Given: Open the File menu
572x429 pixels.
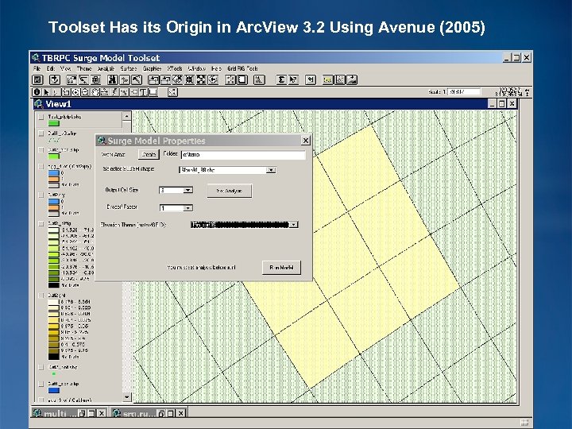Looking at the screenshot, I should pos(37,68).
